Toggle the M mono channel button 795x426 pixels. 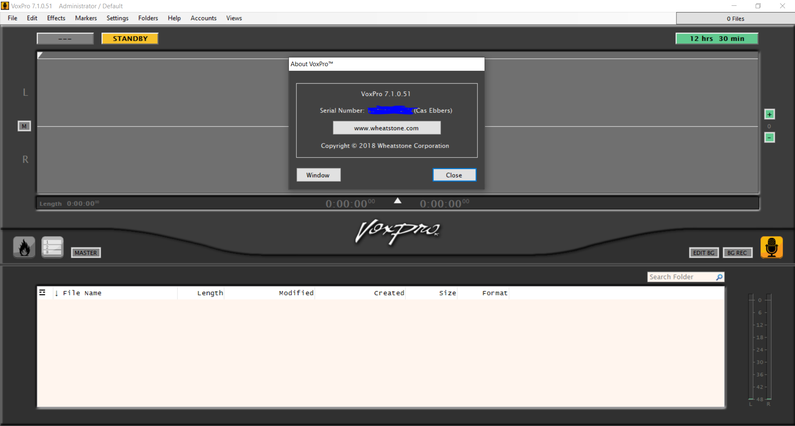pos(24,126)
